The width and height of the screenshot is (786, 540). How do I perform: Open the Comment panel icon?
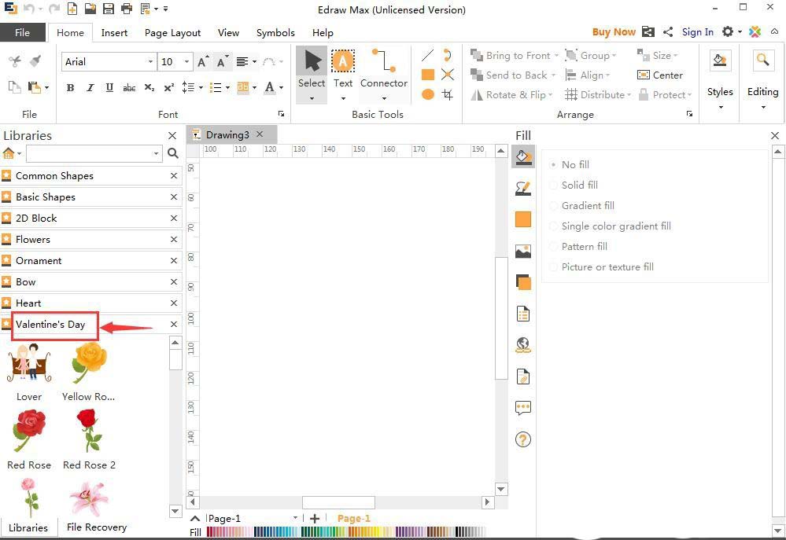click(522, 408)
